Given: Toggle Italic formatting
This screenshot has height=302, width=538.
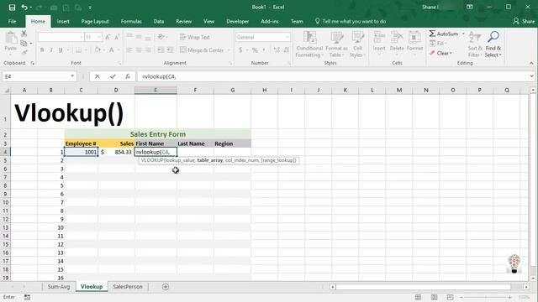Looking at the screenshot, I should [51, 50].
